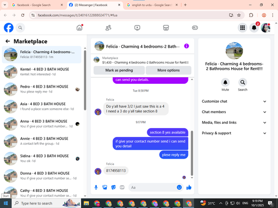The width and height of the screenshot is (278, 208).
Task: Open the ENG language indicator in tray
Action: coord(245,204)
